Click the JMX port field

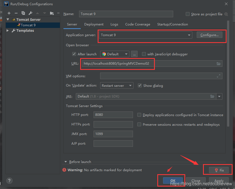(x=113, y=134)
